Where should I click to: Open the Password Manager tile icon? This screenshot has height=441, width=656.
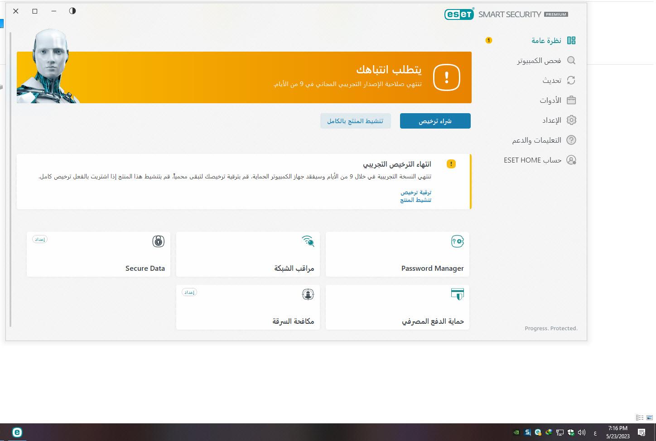[457, 241]
